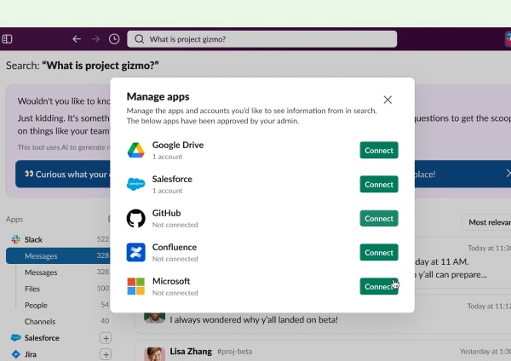Add Jira with the sidebar plus button

(x=106, y=354)
